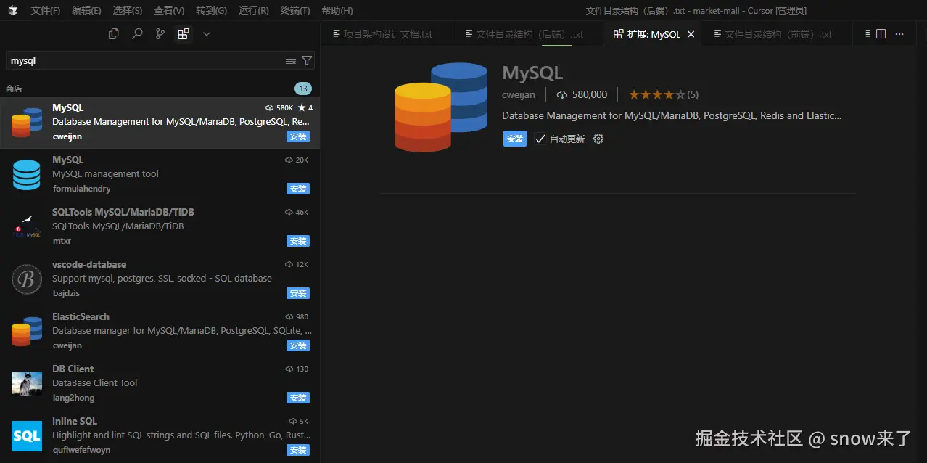The width and height of the screenshot is (927, 463).
Task: Switch to 文件目录结构（后端）.txt tab
Action: point(527,34)
